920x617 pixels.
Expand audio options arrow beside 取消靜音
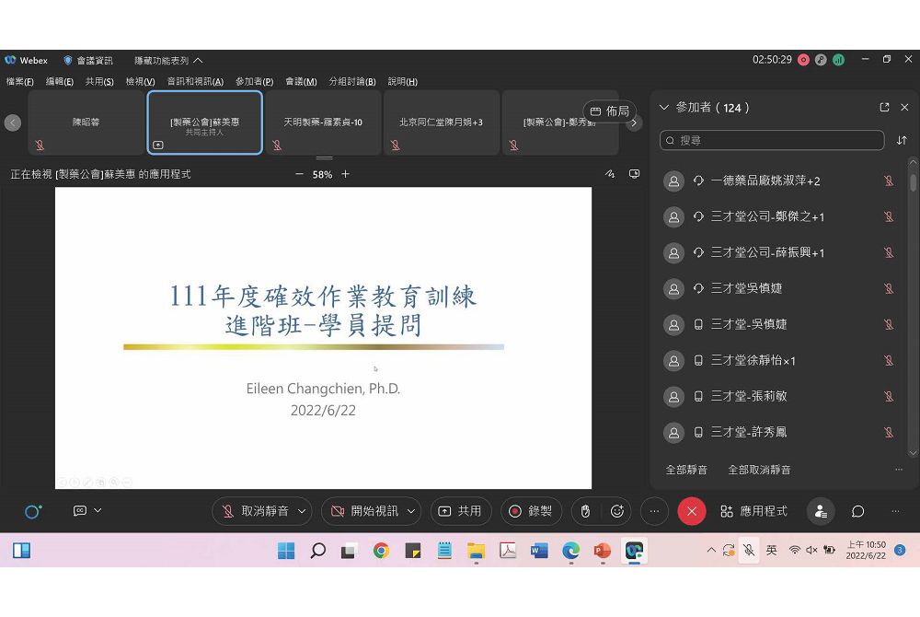(x=302, y=511)
